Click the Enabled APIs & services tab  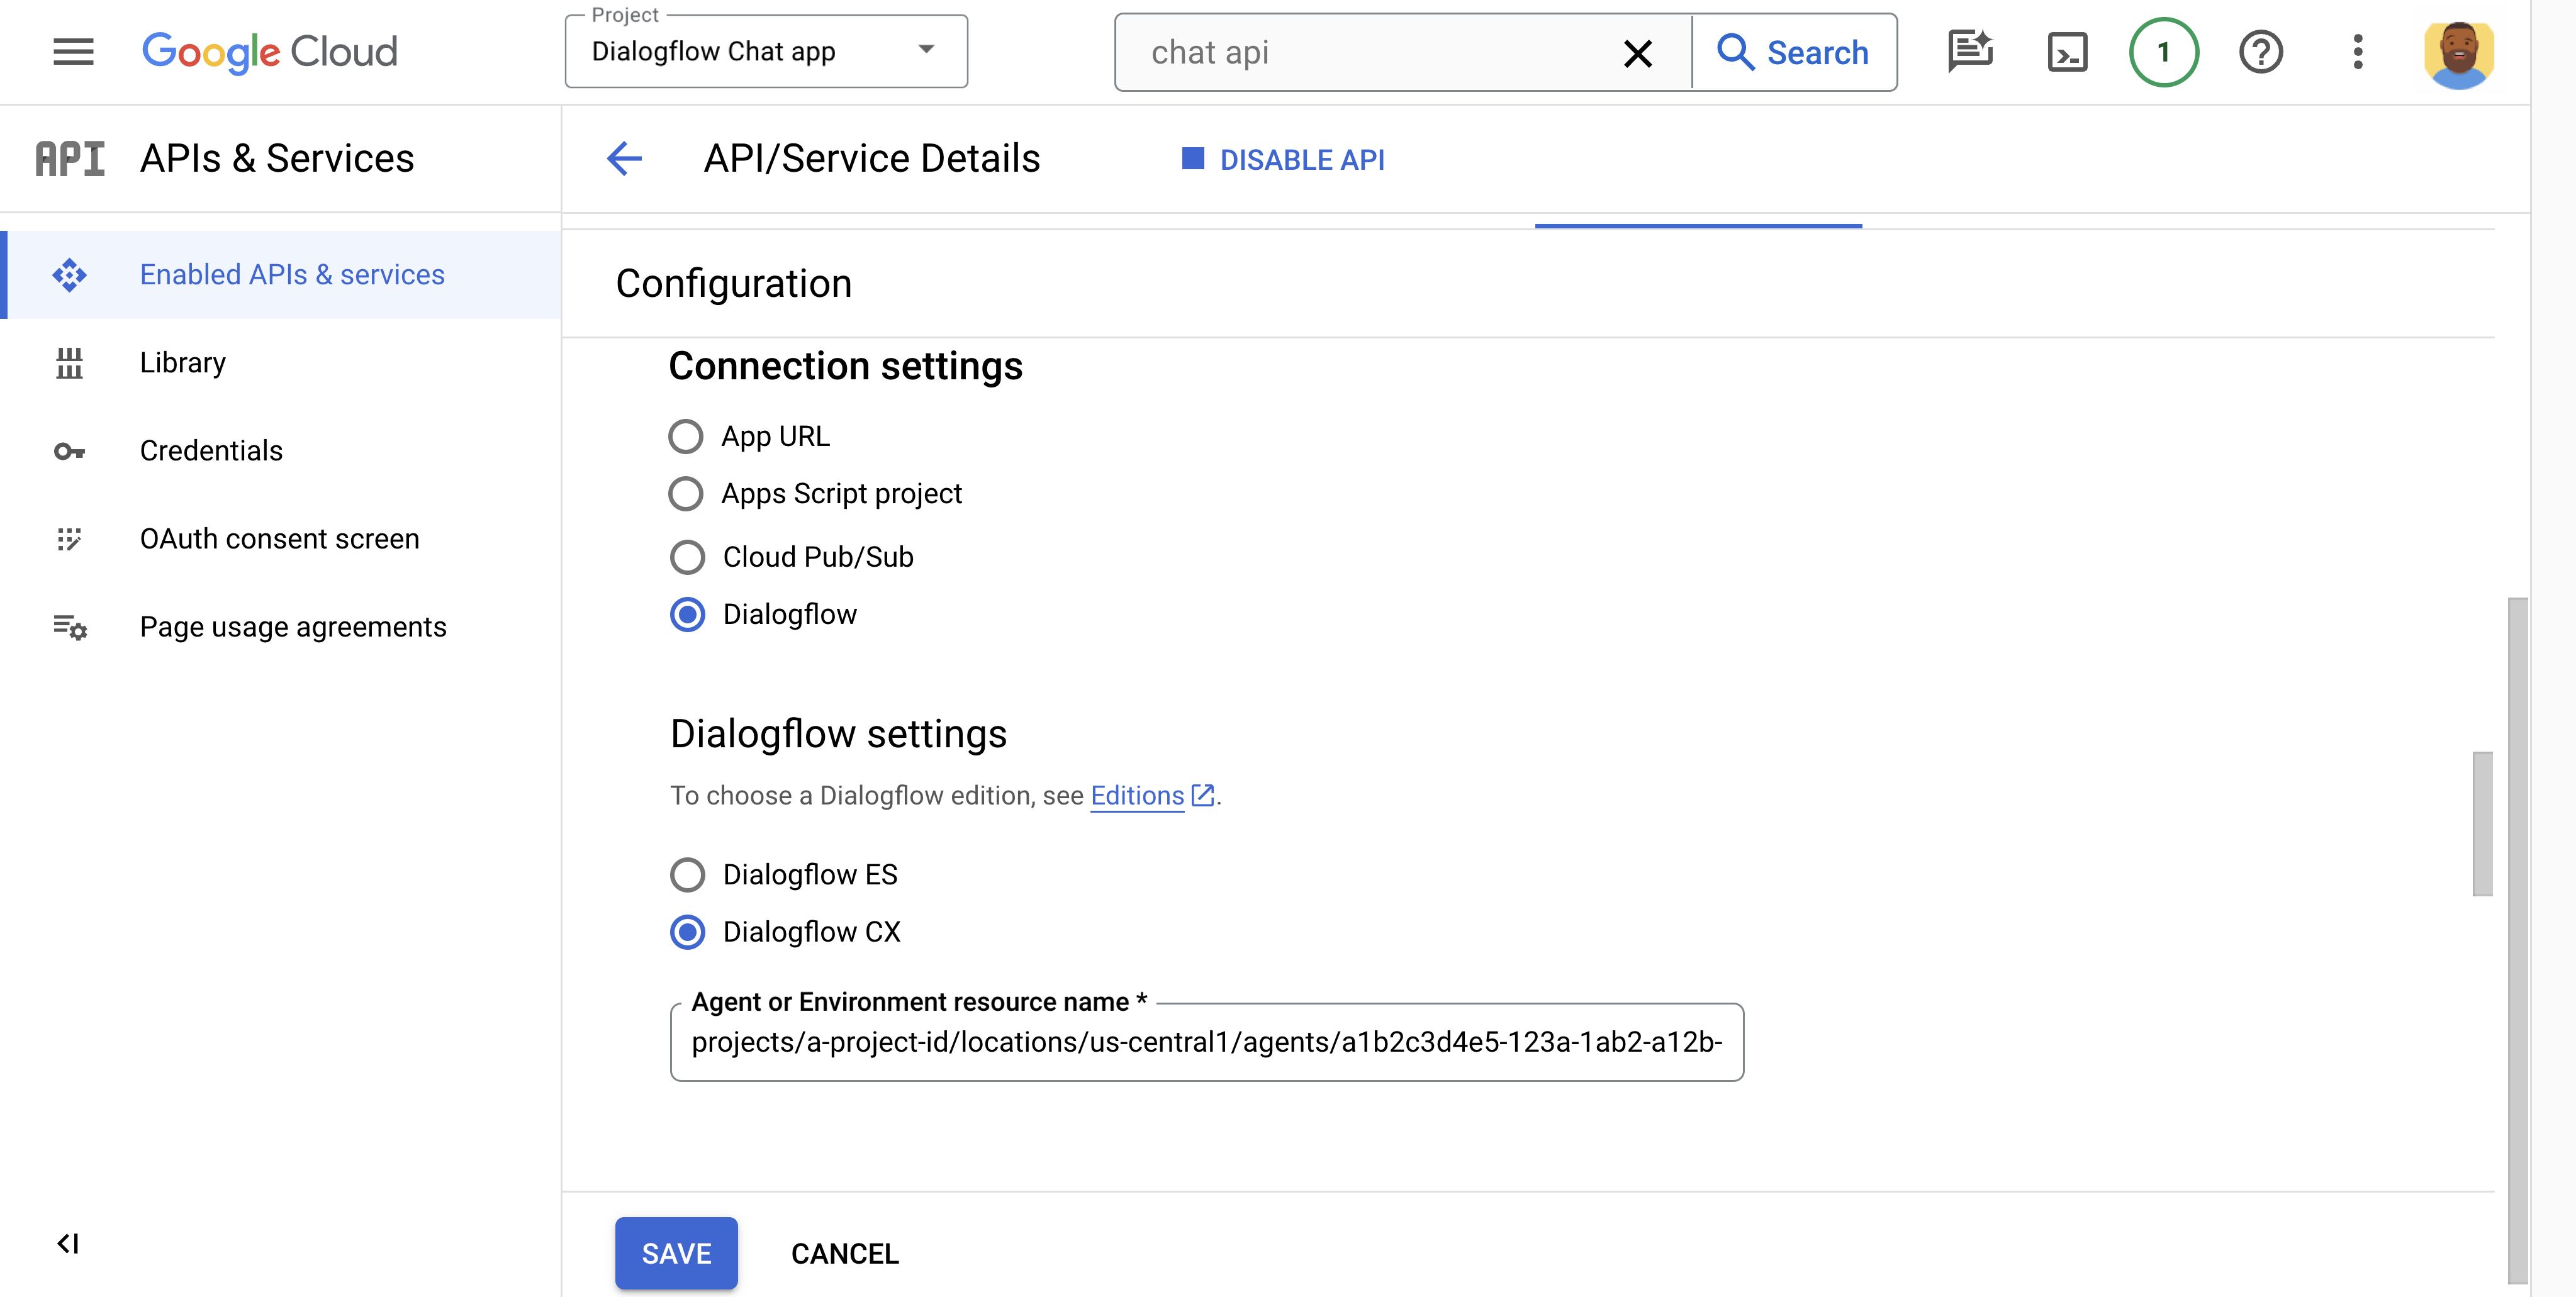click(291, 273)
